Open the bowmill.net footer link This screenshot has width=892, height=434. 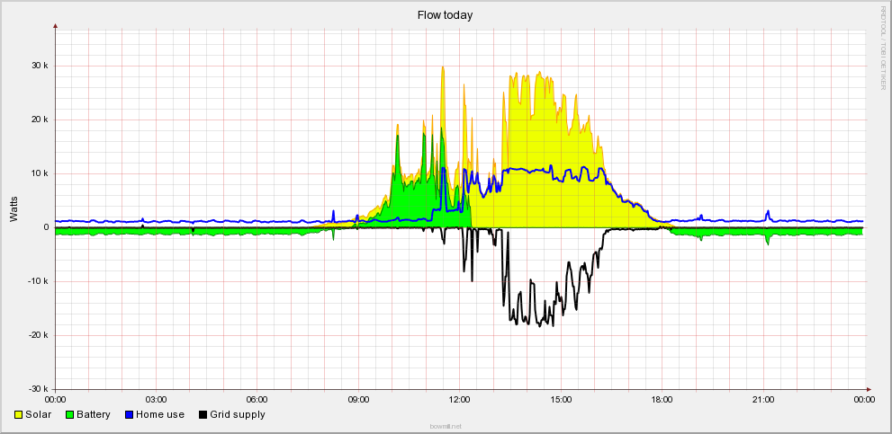coord(445,427)
